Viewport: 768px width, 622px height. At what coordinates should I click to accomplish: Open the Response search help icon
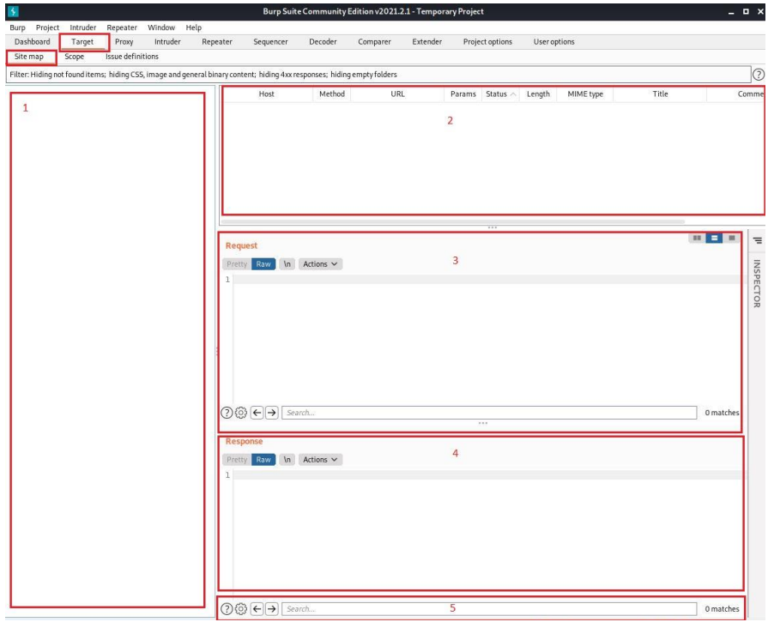pos(227,609)
